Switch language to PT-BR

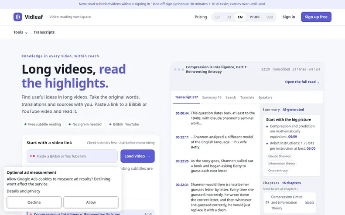coord(254,17)
